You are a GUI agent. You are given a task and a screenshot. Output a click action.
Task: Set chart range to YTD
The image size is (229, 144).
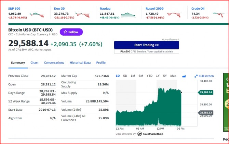click(x=149, y=76)
